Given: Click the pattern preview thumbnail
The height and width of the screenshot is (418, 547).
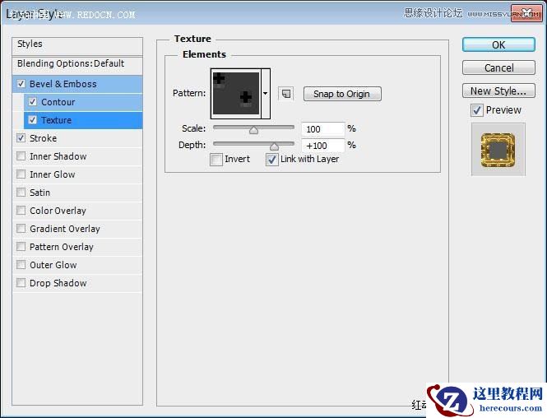Looking at the screenshot, I should coord(236,94).
